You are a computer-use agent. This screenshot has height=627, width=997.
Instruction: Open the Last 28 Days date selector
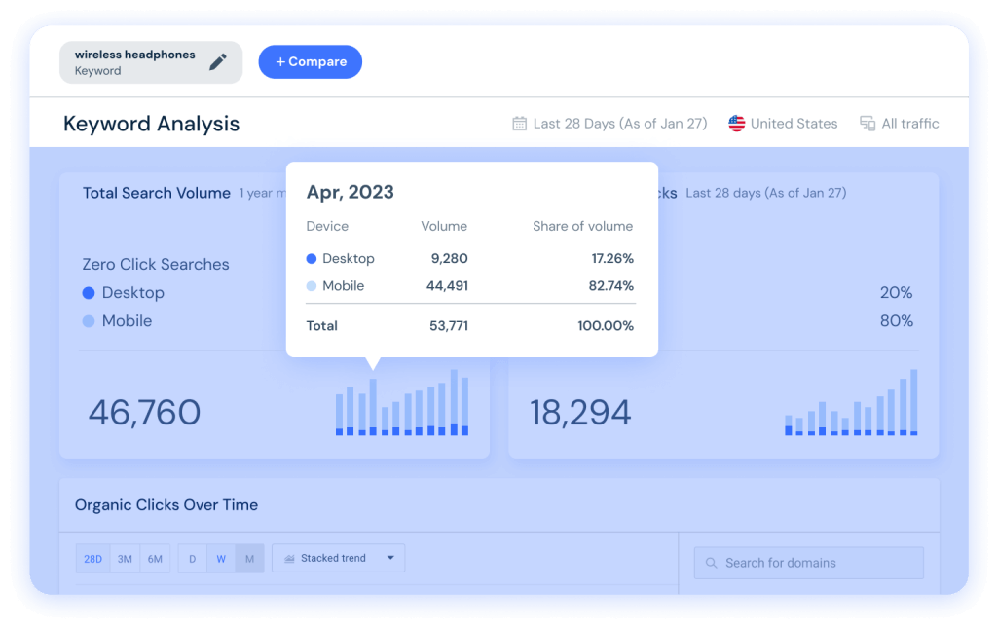click(609, 124)
